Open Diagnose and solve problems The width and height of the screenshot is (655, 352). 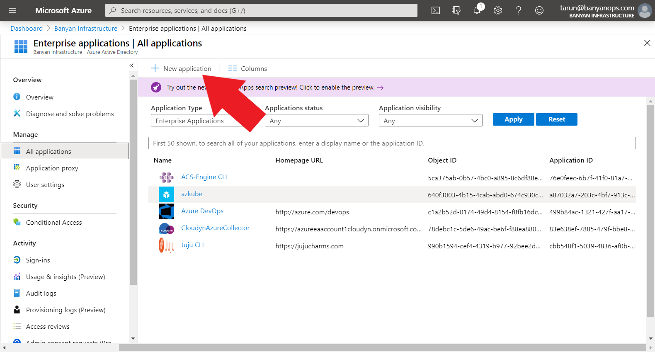click(x=70, y=114)
